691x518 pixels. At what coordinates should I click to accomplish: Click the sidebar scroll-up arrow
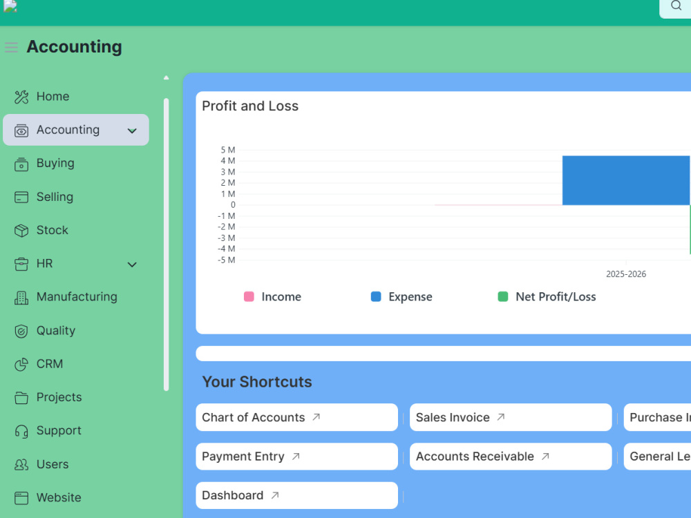166,77
